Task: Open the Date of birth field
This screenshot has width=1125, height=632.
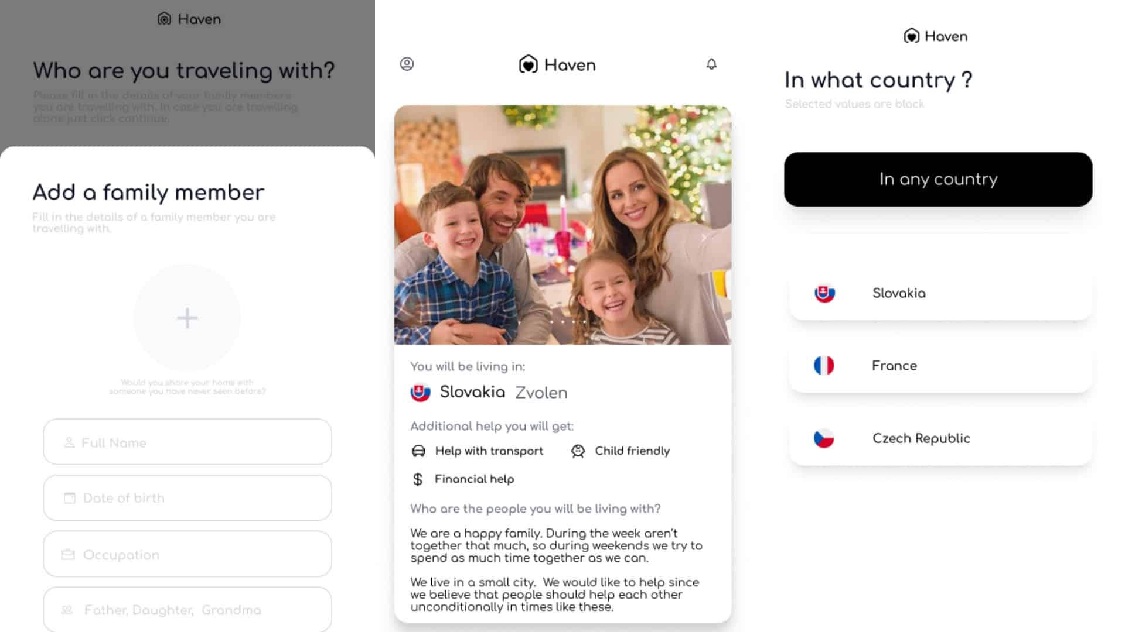Action: [x=187, y=498]
